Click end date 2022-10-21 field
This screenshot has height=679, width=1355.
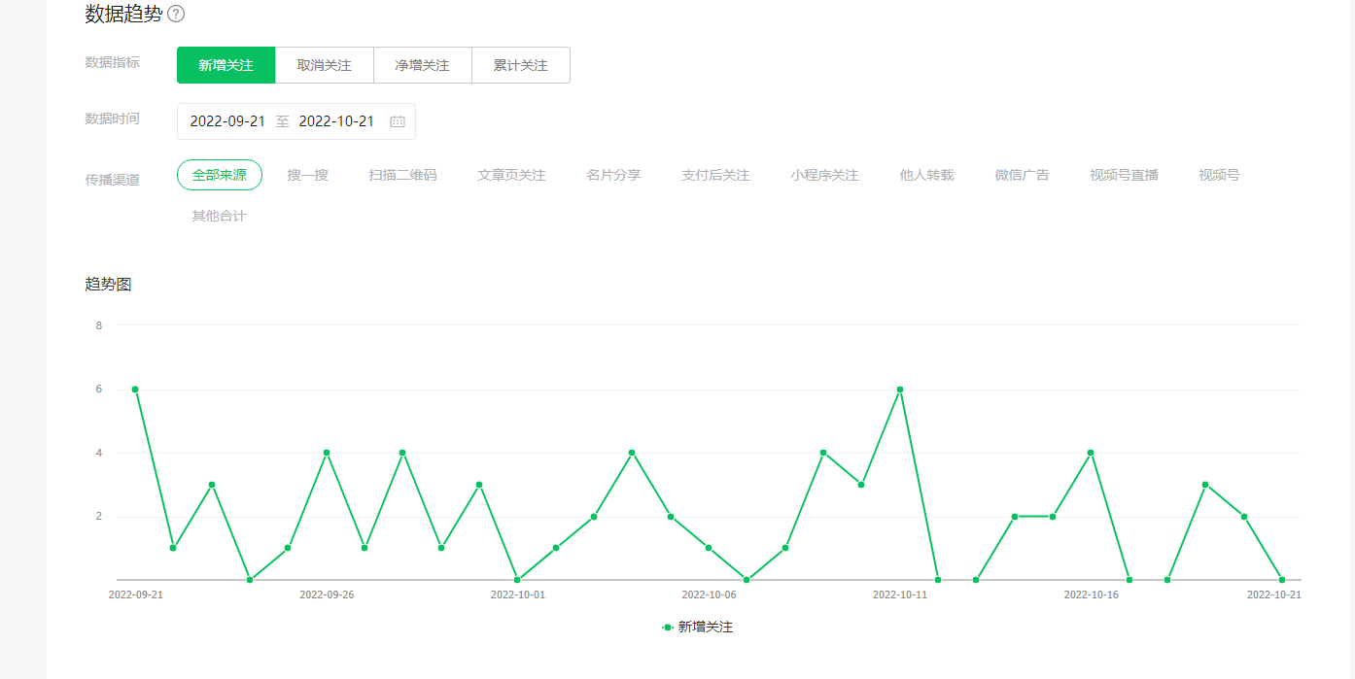click(x=336, y=121)
